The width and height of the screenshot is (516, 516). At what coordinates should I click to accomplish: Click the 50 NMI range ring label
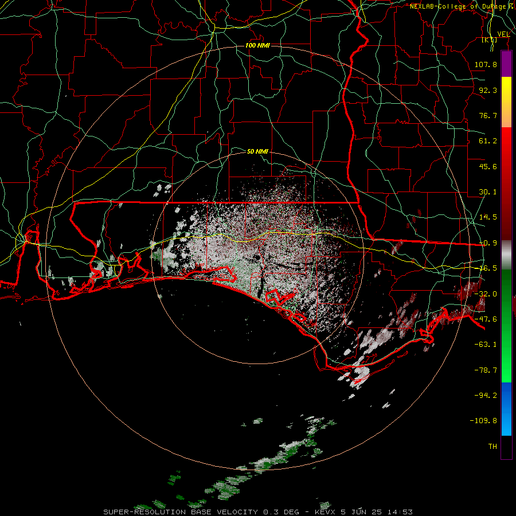(x=257, y=151)
